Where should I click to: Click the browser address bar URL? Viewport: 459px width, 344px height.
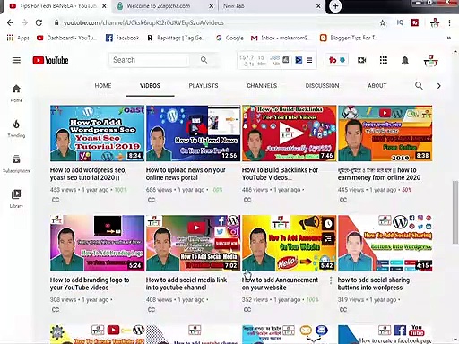143,22
